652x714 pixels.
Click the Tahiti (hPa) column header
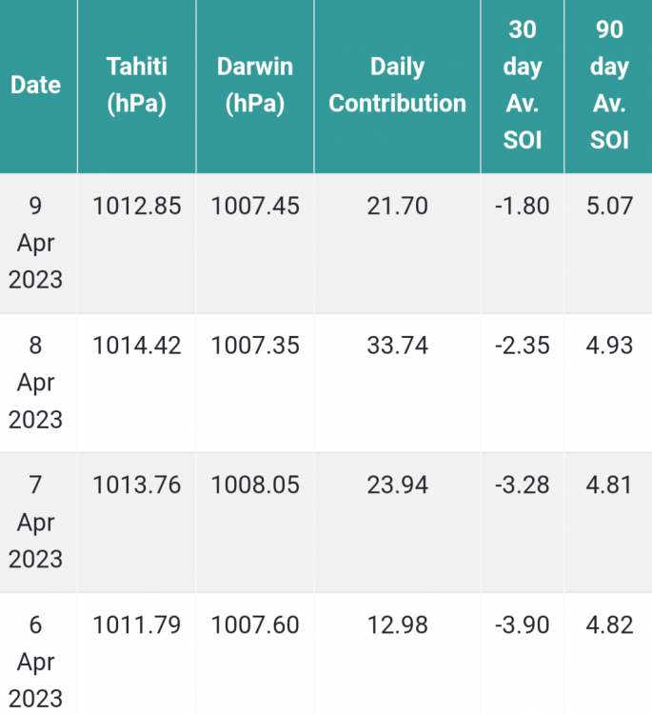click(x=136, y=85)
